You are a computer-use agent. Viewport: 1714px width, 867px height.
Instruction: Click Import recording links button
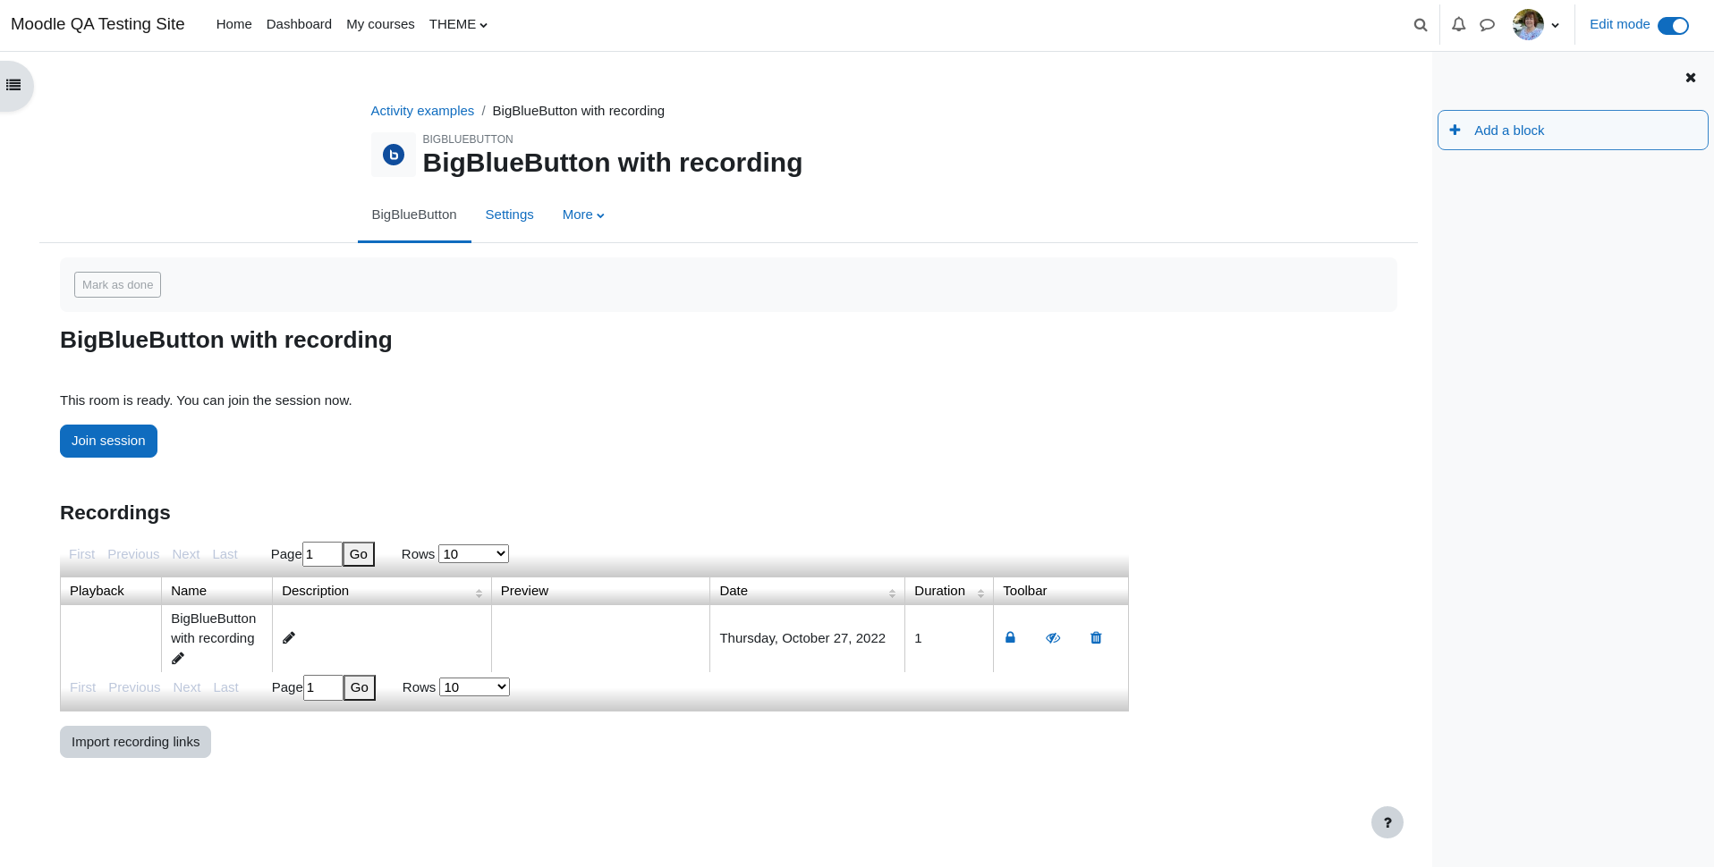pos(135,742)
